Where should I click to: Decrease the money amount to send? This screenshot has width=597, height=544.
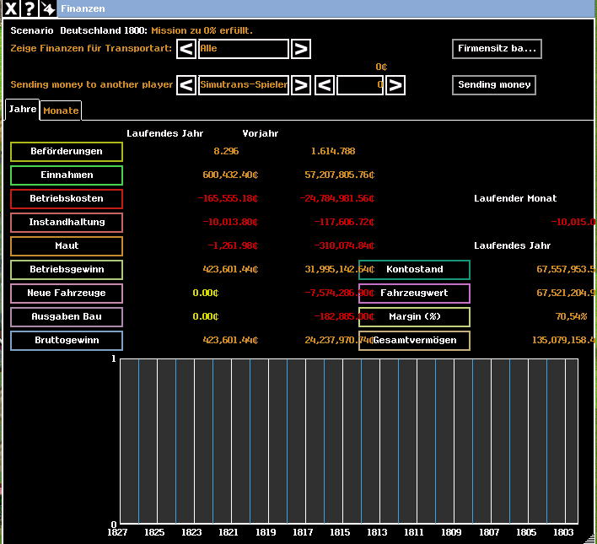pos(325,85)
